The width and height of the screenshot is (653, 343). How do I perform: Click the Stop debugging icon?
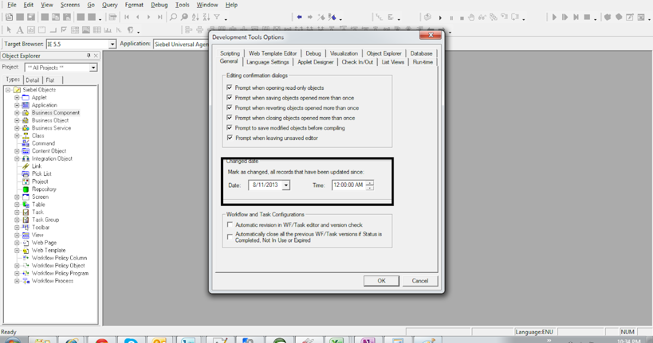click(x=461, y=17)
